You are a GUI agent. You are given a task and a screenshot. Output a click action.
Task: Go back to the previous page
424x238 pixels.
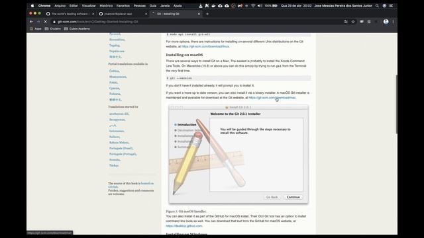[x=31, y=22]
